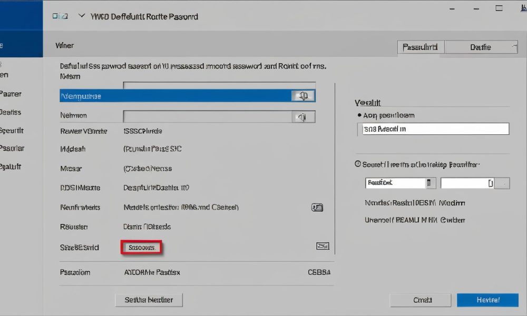Click the icon inside the Beutferk combo box
The image size is (527, 316).
coord(430,183)
